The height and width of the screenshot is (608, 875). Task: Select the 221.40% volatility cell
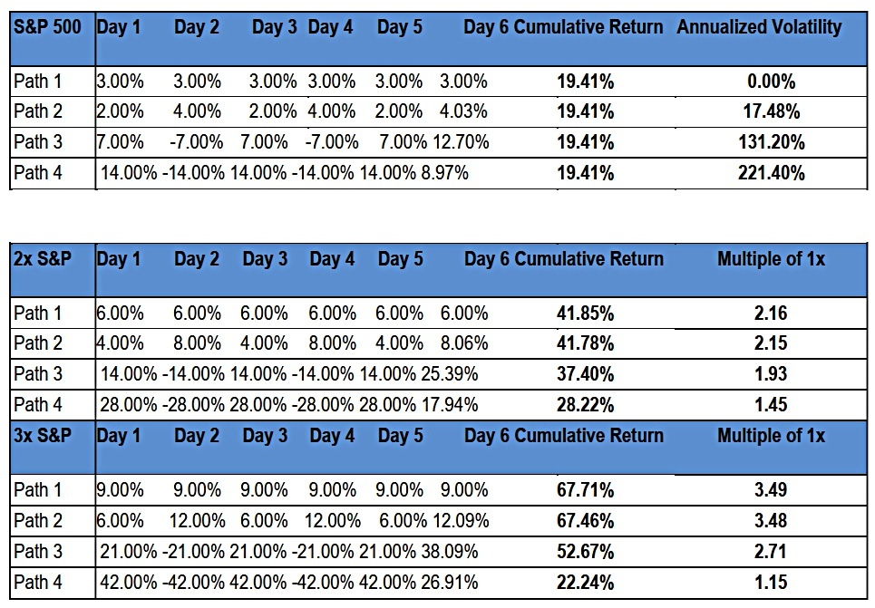point(772,173)
